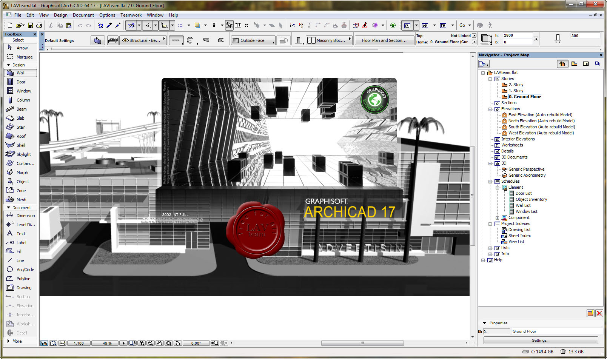
Task: Select the Stair tool
Action: (x=20, y=127)
